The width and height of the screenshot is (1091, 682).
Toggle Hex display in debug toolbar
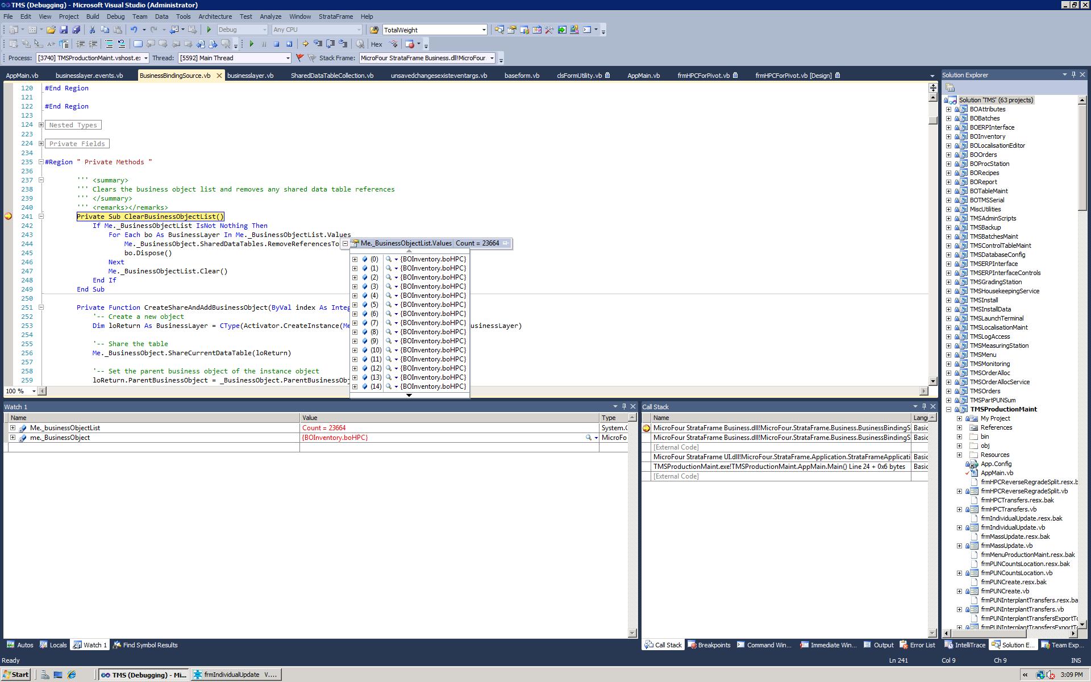pos(376,44)
